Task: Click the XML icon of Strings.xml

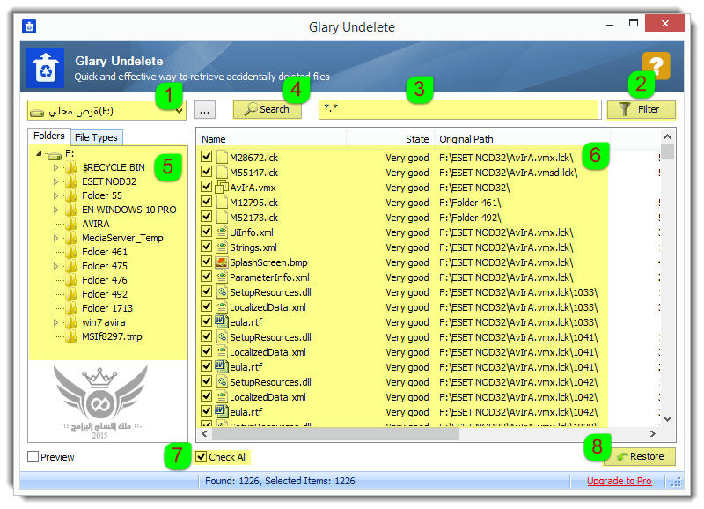Action: 222,247
